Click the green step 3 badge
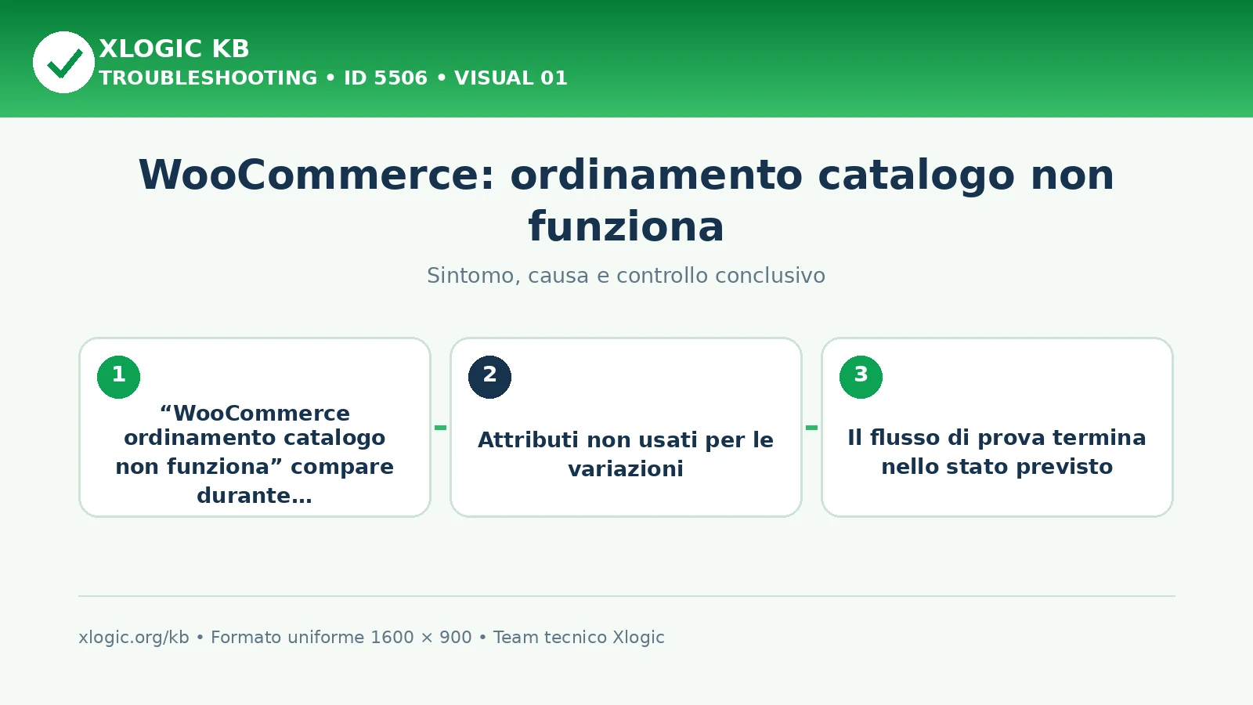1253x705 pixels. [861, 377]
